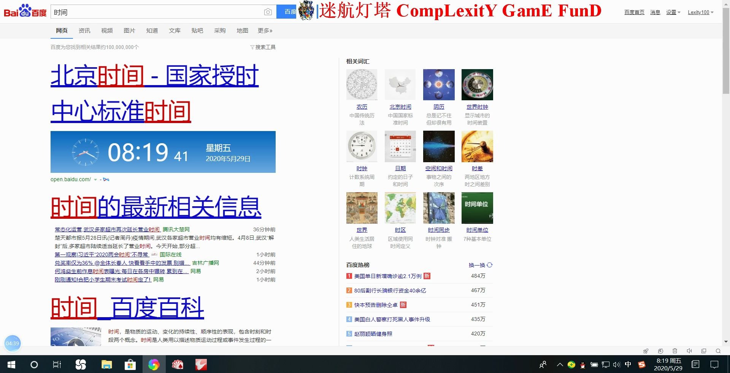Expand the 更多» tab list
Screen dimensions: 730x373
265,30
